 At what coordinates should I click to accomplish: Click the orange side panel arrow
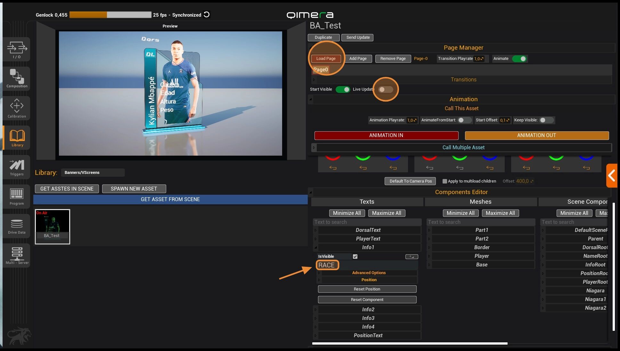[612, 175]
